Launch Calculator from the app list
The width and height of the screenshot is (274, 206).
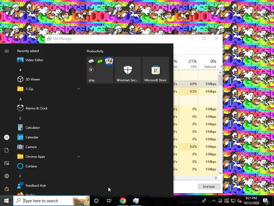48,127
